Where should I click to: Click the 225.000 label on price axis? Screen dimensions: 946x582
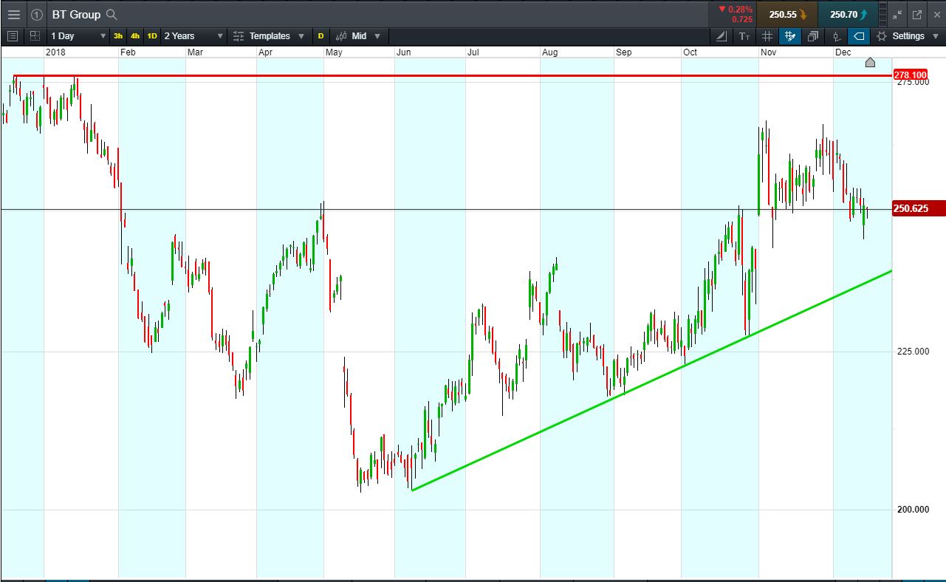click(x=913, y=352)
